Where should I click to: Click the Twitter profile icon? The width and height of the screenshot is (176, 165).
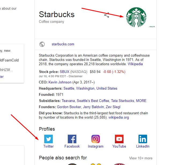click(x=48, y=139)
